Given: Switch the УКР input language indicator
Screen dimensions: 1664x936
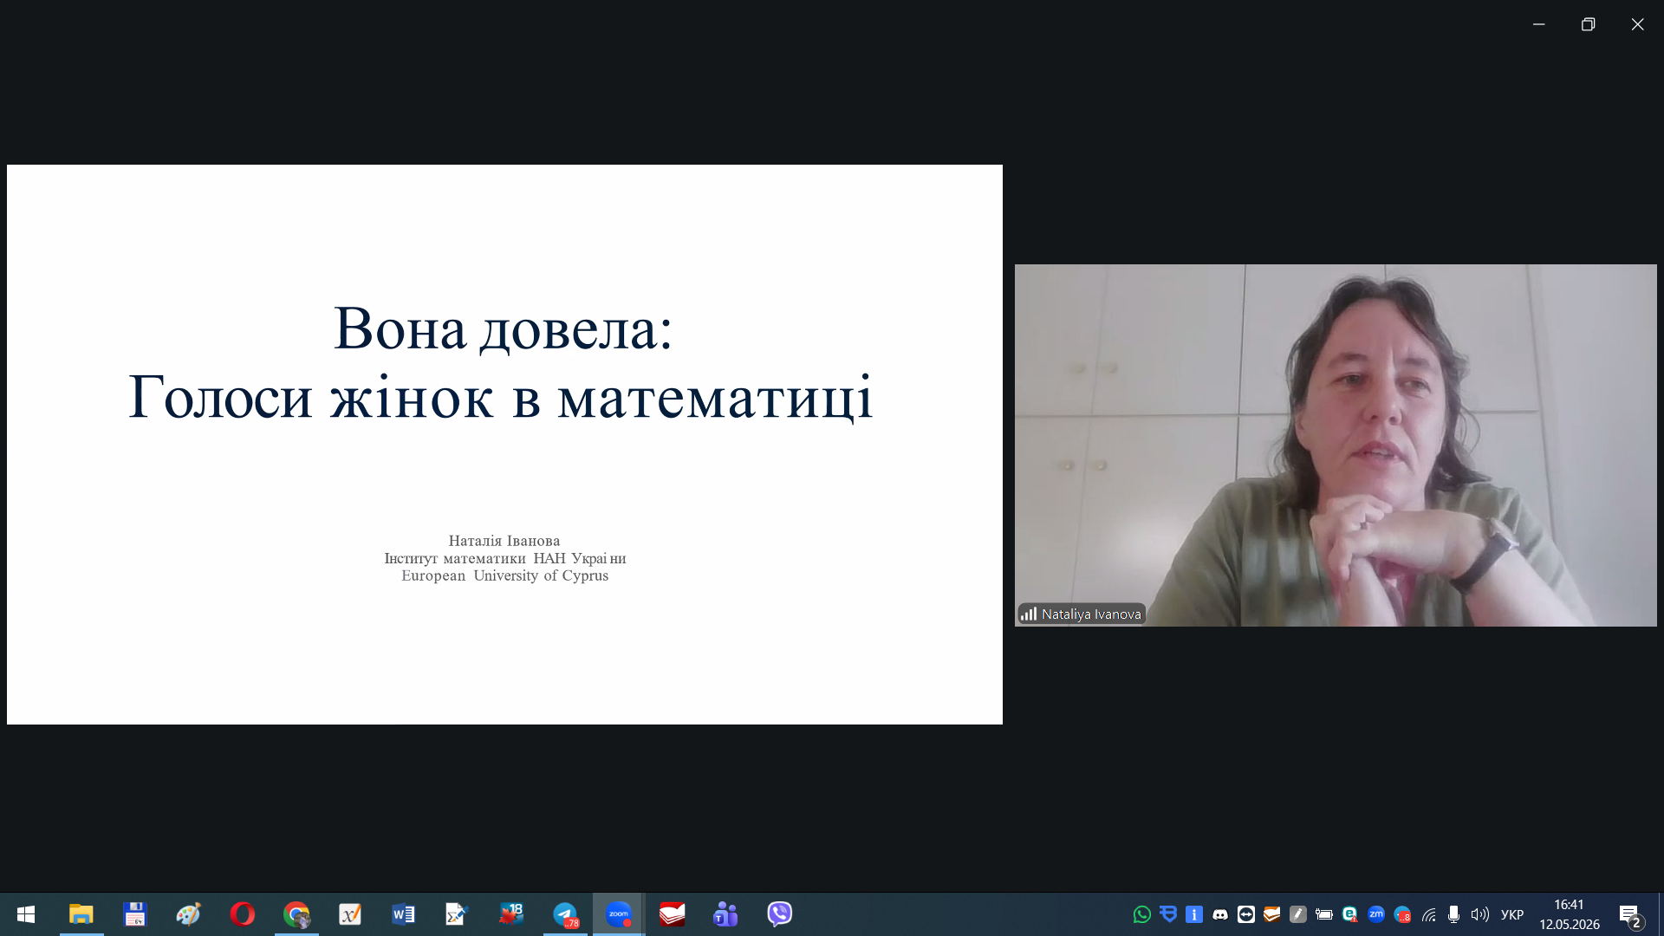Looking at the screenshot, I should (1512, 914).
